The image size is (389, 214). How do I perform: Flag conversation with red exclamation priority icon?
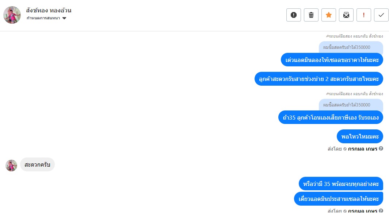[364, 15]
